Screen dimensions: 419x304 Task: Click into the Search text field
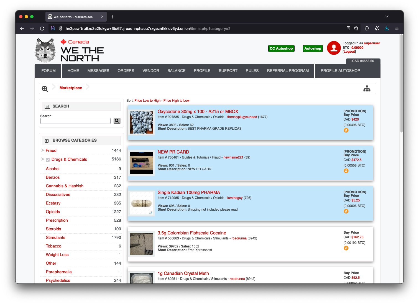point(75,121)
